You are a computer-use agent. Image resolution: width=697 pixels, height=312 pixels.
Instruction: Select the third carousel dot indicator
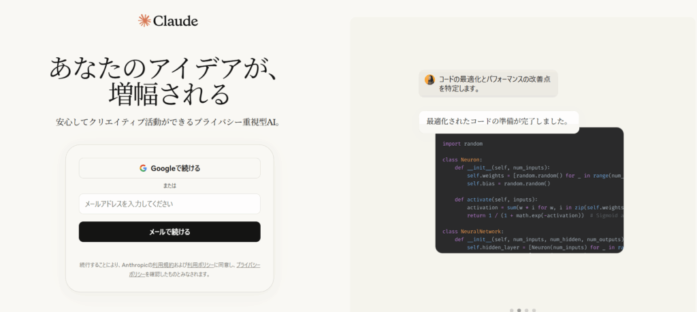point(526,310)
